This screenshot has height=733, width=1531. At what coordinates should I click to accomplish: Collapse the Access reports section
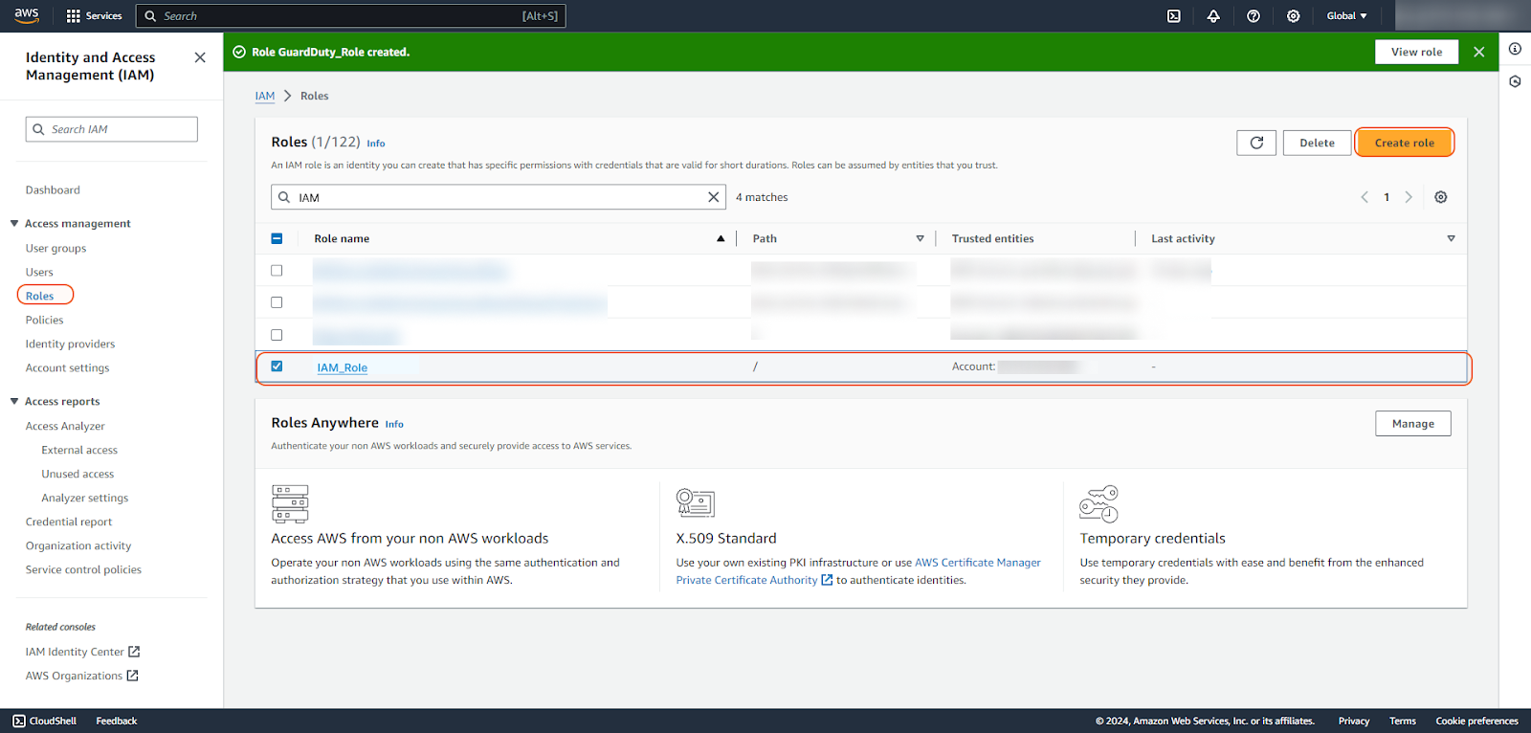tap(14, 401)
